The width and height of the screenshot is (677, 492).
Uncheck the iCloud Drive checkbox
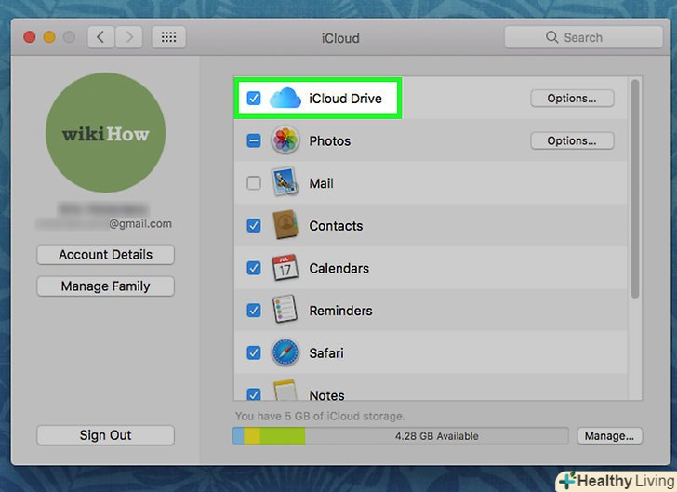coord(254,98)
